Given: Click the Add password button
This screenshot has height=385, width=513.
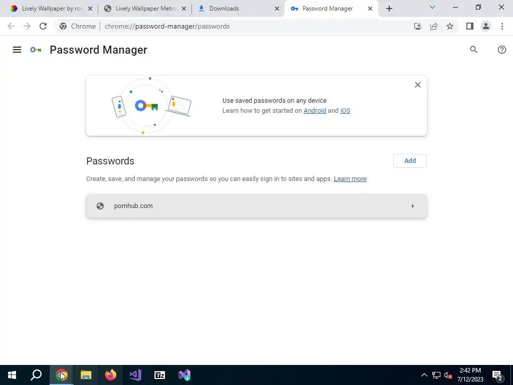Looking at the screenshot, I should click(410, 161).
